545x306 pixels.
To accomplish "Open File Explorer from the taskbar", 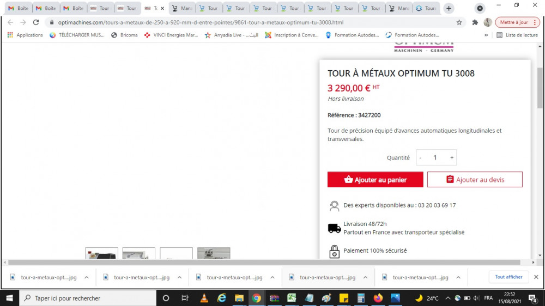I will click(239, 298).
